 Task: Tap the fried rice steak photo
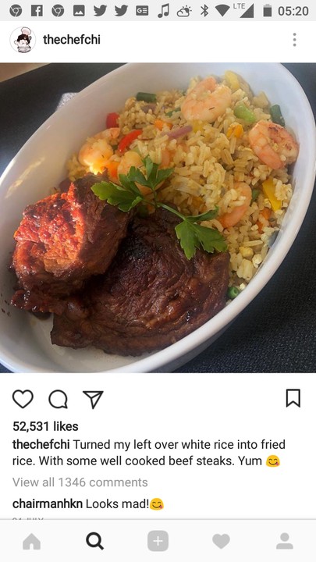(158, 218)
